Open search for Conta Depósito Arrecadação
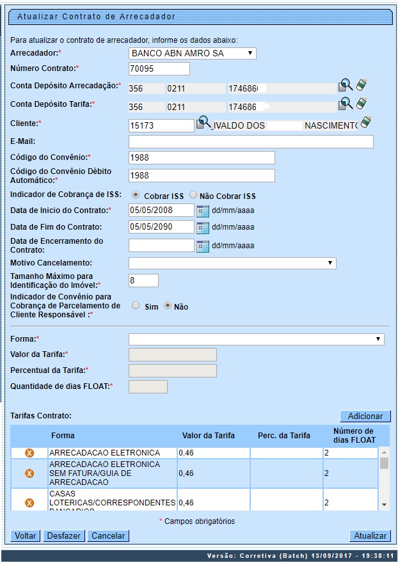398x563 pixels. click(345, 85)
